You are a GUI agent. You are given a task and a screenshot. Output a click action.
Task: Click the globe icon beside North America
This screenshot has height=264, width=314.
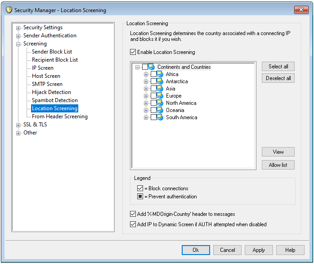click(160, 103)
